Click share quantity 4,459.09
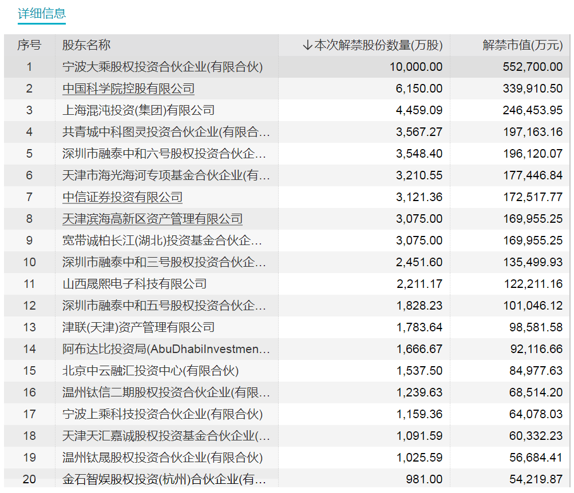This screenshot has width=574, height=493. pos(419,110)
